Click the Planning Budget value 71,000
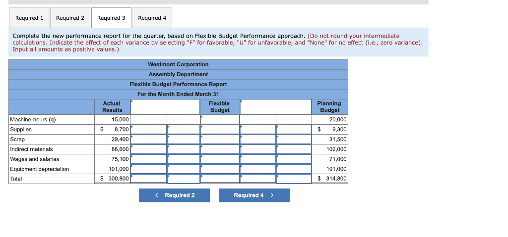This screenshot has height=237, width=508. tap(338, 159)
